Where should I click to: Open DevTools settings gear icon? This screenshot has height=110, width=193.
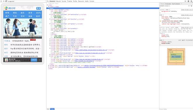(188, 1)
